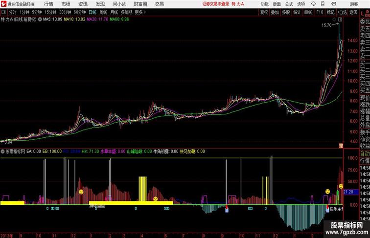Click 证券交易未登录 status link
Viewport: 370px width, 238px height.
tap(216, 4)
